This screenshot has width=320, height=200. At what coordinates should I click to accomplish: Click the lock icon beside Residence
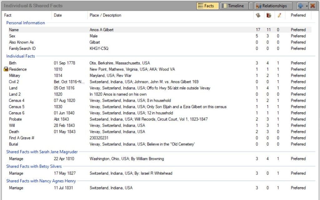coord(6,69)
